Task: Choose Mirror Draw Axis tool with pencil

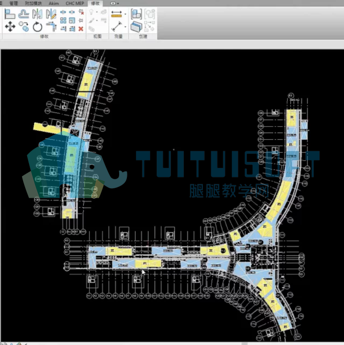Action: tap(51, 14)
